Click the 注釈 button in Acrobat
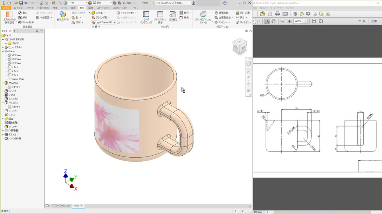 pyautogui.click(x=374, y=21)
